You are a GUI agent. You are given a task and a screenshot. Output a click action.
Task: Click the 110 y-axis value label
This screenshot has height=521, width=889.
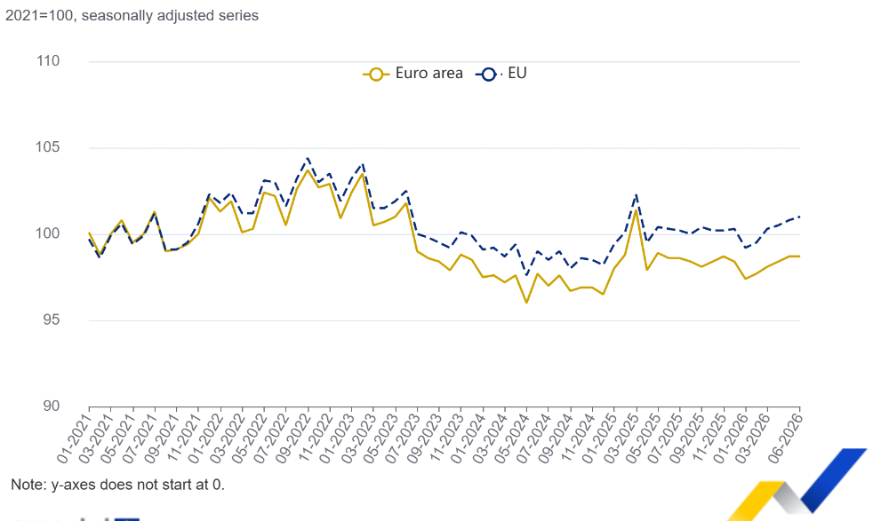pyautogui.click(x=48, y=61)
